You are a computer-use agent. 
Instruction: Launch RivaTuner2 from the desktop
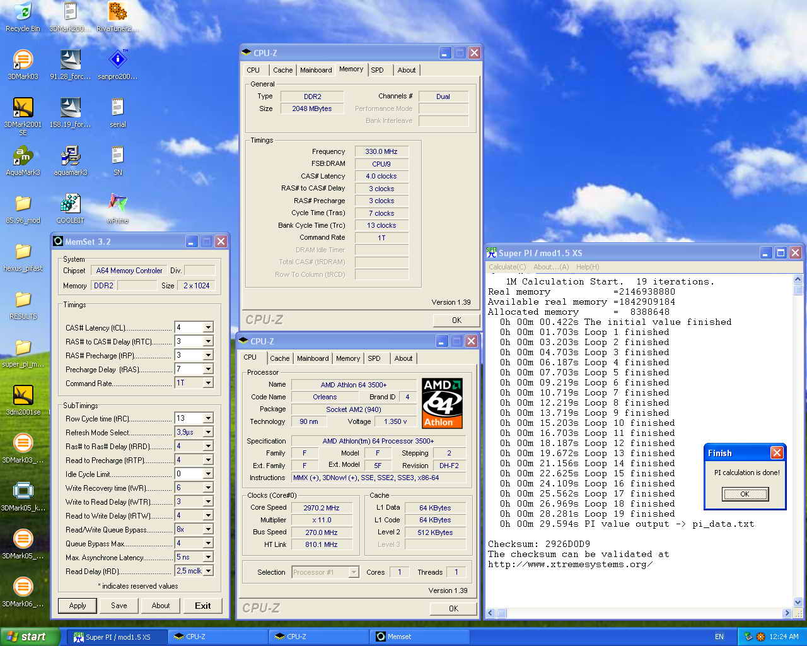[x=117, y=17]
